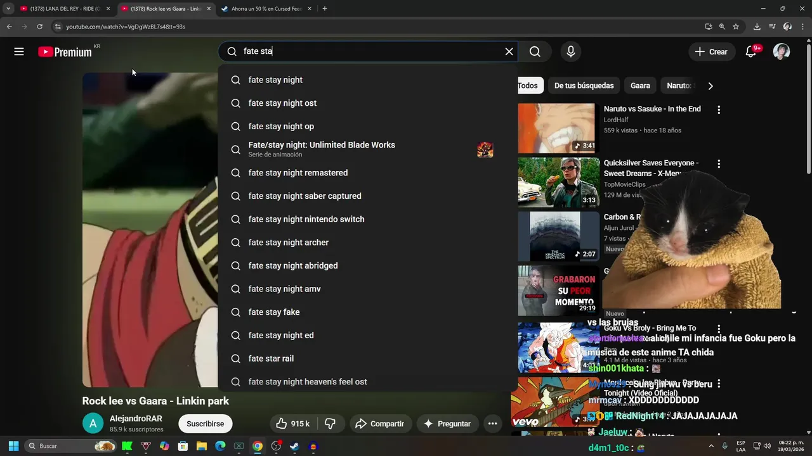Screen dimensions: 812x456
Task: Like the video with 915 k
Action: pos(292,424)
